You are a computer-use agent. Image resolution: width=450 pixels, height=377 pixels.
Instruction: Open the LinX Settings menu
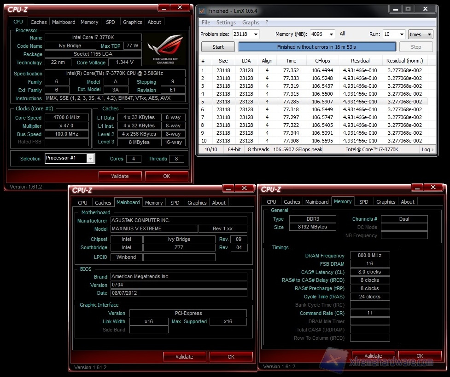226,23
